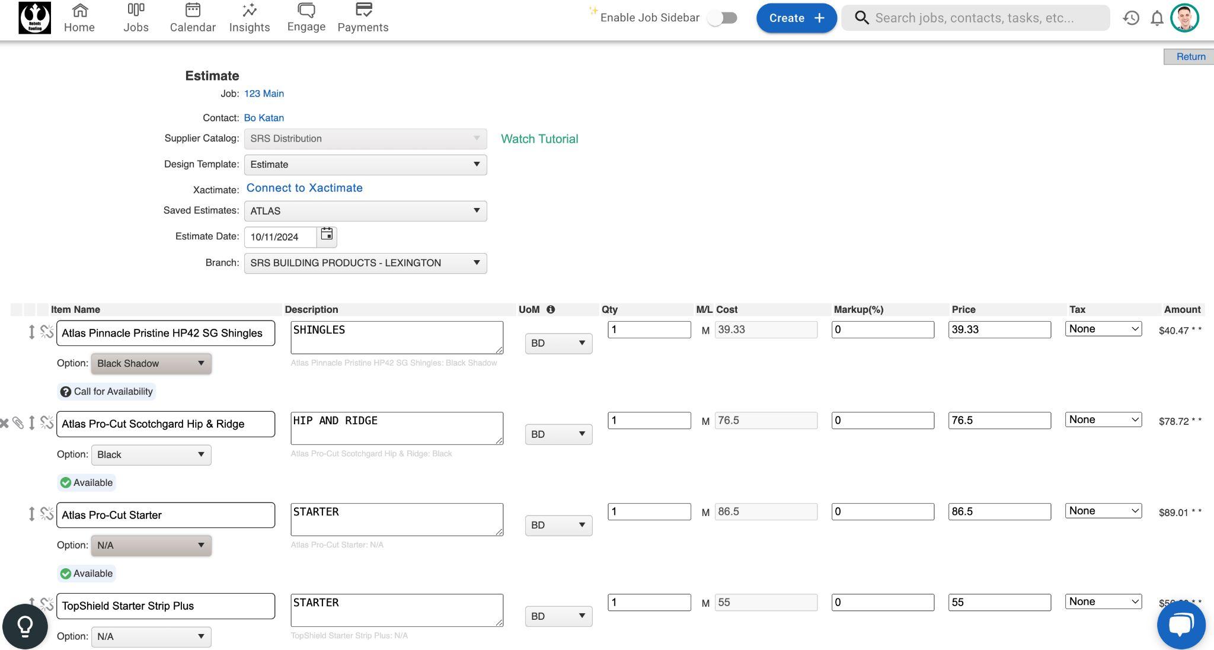
Task: Expand the Branch SRS Lexington dropdown
Action: coord(365,263)
